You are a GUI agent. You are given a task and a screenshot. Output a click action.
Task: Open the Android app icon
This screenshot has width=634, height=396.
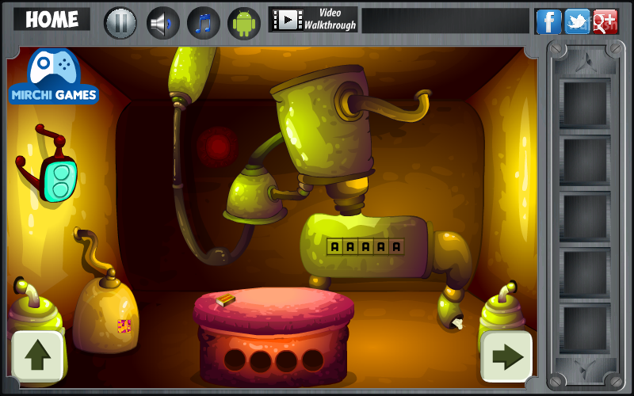(244, 23)
